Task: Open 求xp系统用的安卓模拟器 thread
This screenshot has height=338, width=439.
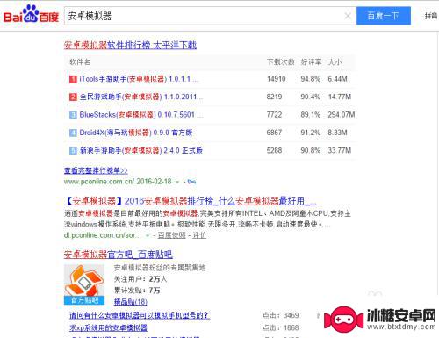Action: coord(108,327)
